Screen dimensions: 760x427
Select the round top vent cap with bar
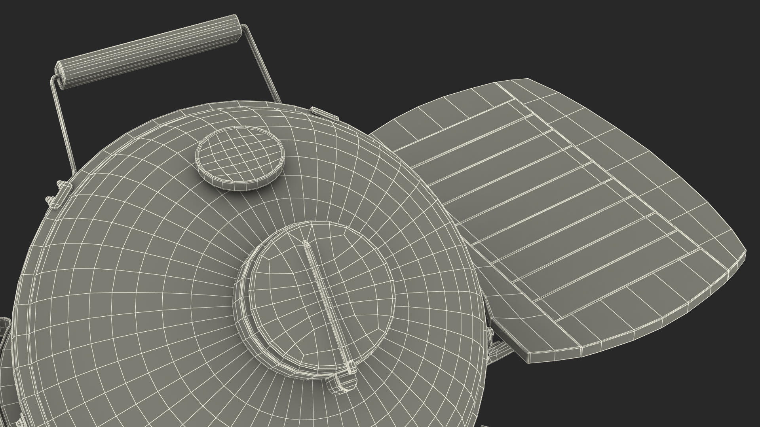(315, 300)
